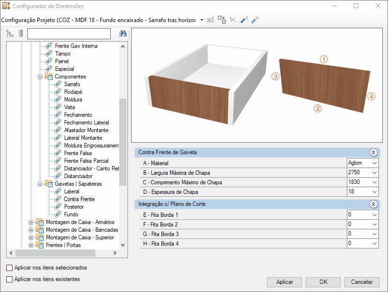Screen dimensions: 388x292
Task: Click the tag icon beside Posterior
Action: (x=57, y=207)
